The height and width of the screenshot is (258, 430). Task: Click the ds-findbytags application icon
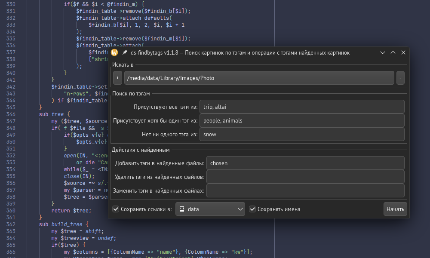114,52
